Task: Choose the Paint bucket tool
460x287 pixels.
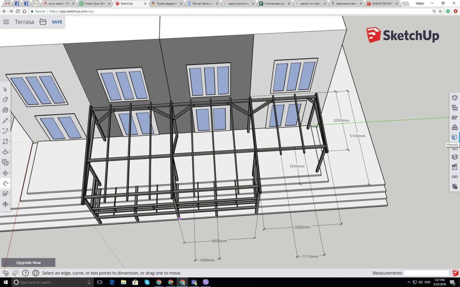Action: point(6,110)
